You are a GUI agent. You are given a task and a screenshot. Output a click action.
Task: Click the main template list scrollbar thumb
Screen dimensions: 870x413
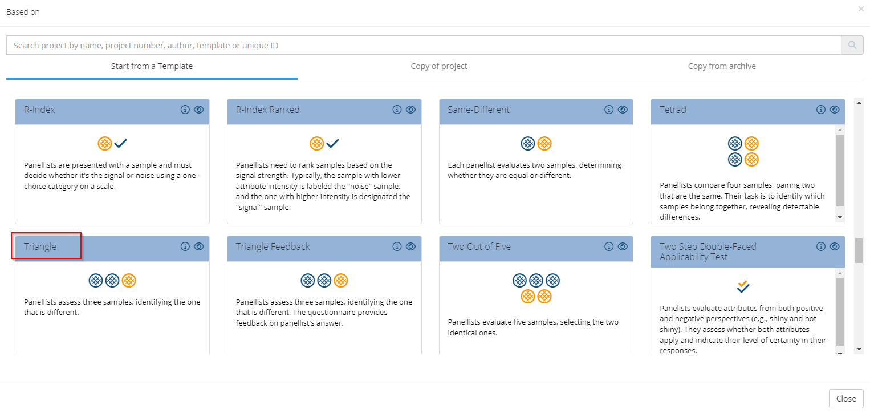(859, 250)
